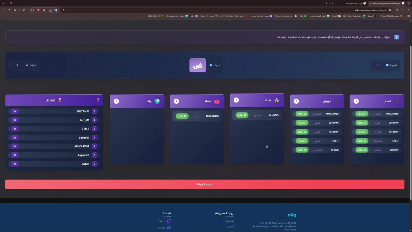Click the trophy icon next to 'النقاط'
Image resolution: width=412 pixels, height=232 pixels.
coord(60,100)
